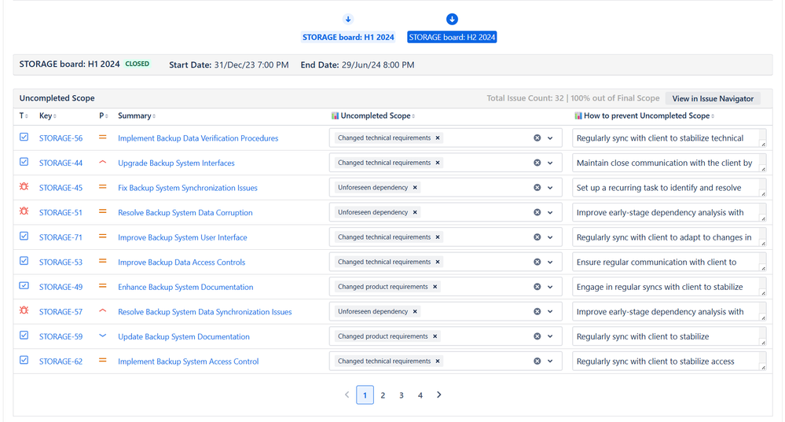Click the low priority icon for STORAGE-59
The height and width of the screenshot is (422, 785).
pos(103,336)
